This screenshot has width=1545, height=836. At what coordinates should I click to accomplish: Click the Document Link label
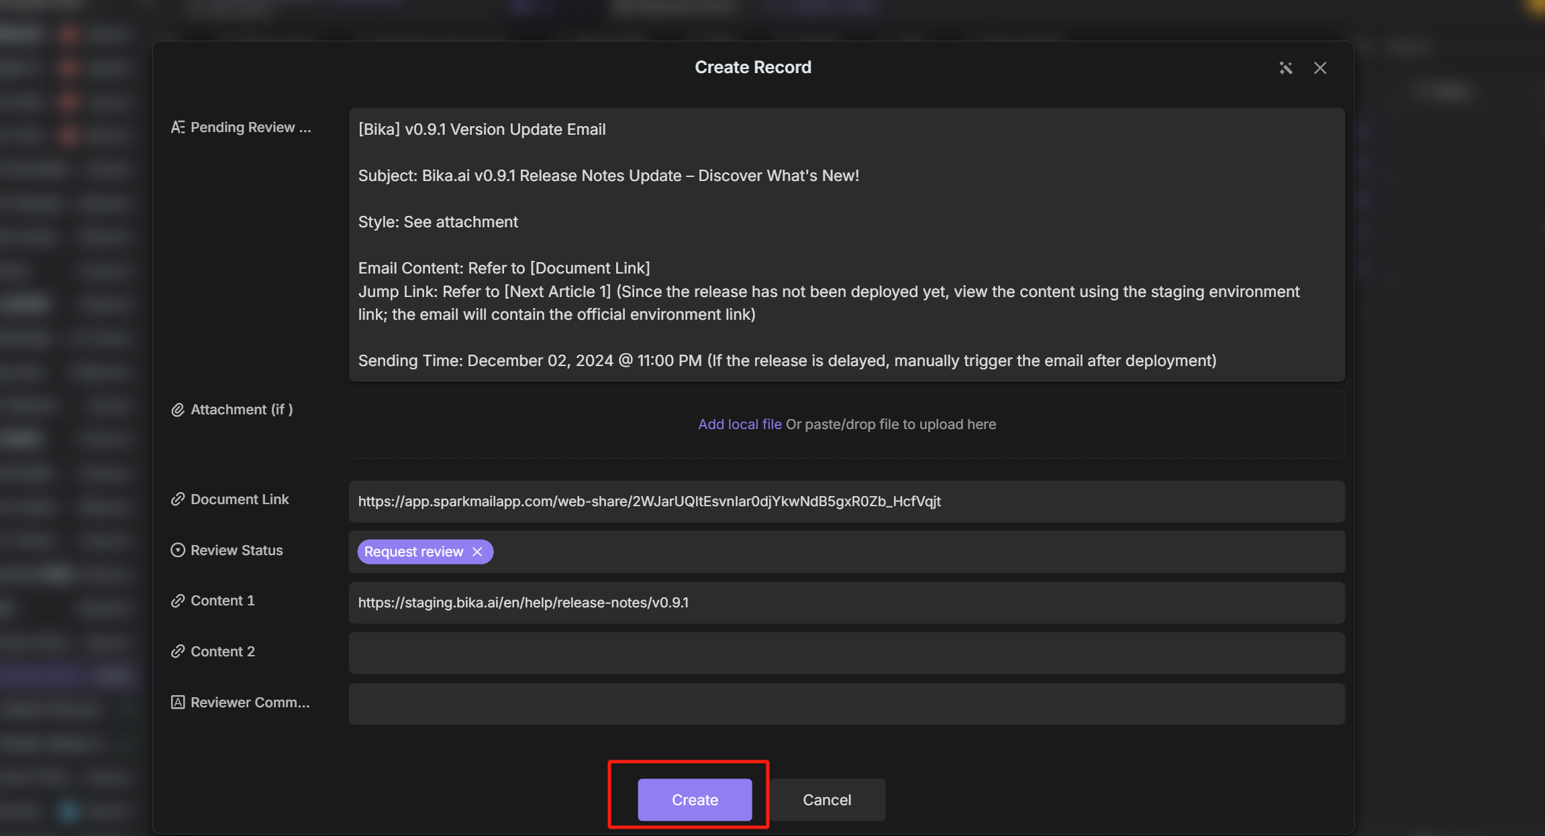point(240,499)
